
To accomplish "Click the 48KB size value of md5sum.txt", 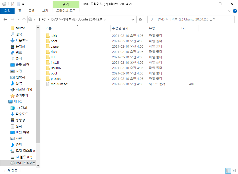I will [x=193, y=84].
